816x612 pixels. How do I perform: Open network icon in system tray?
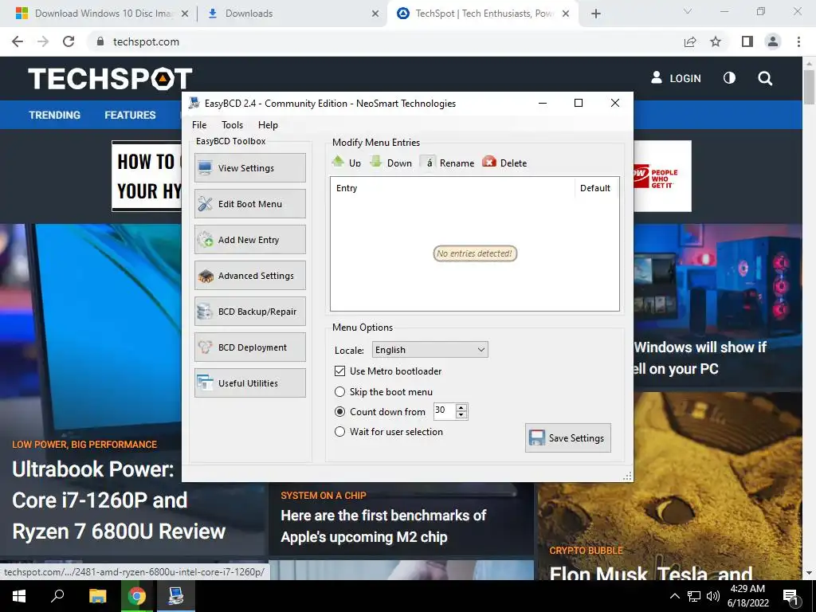point(694,596)
